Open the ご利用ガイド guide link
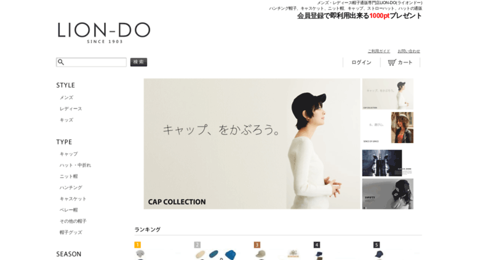 tap(379, 51)
